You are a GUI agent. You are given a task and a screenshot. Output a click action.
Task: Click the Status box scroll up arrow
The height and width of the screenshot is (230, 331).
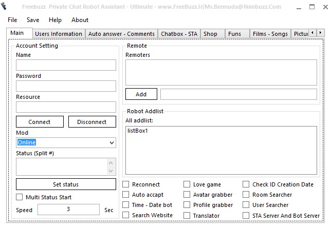111,163
